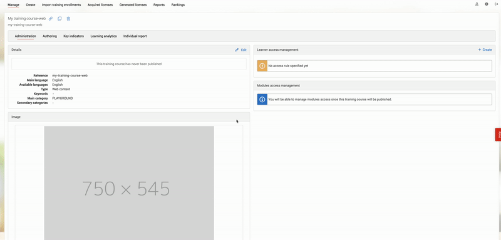Switch to the Learning analytics tab
Screen dimensions: 501x240
(x=103, y=36)
